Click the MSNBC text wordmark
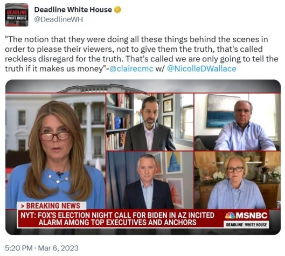Viewport: 285px width, 256px height. pyautogui.click(x=252, y=216)
